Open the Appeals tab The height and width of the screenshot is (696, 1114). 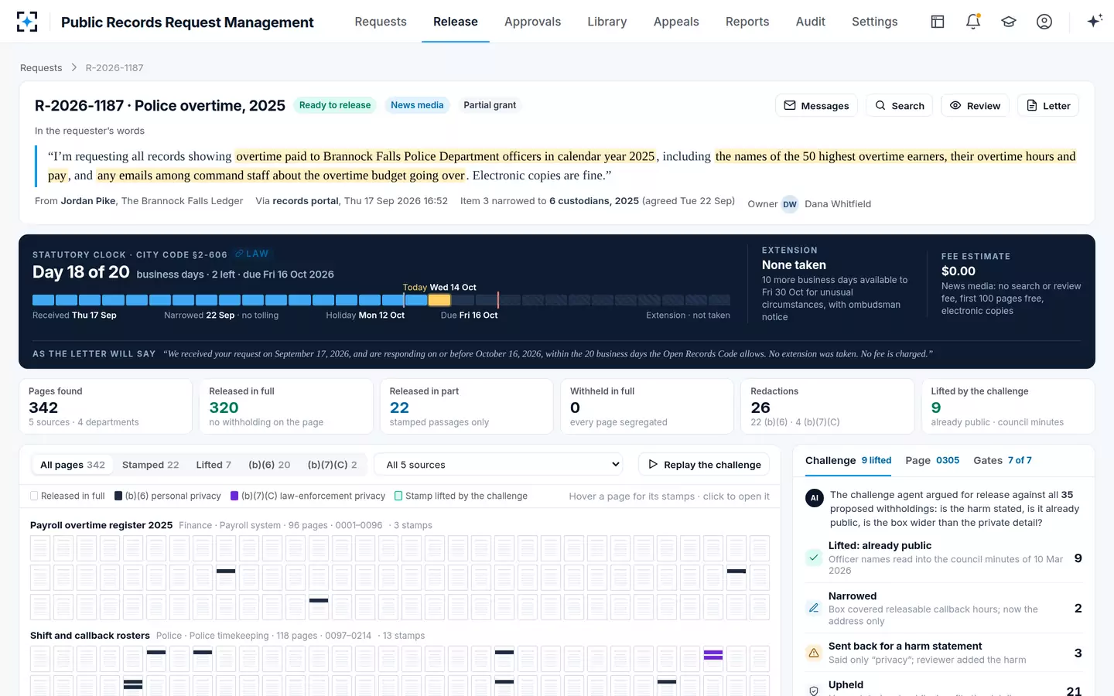(676, 22)
